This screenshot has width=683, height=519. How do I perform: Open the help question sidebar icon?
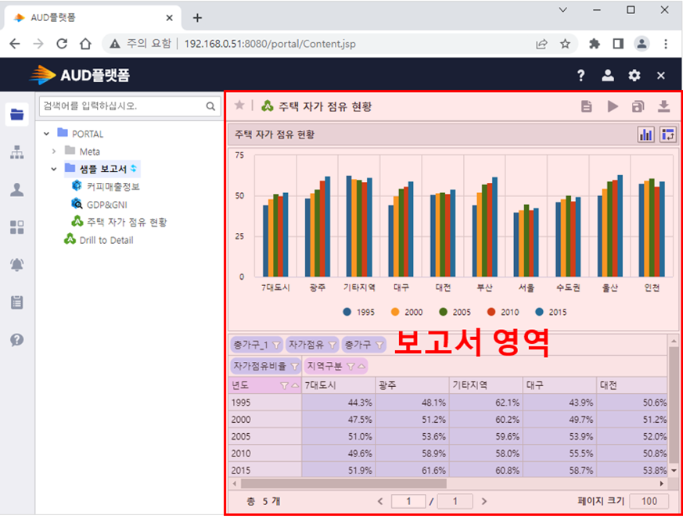(x=17, y=339)
